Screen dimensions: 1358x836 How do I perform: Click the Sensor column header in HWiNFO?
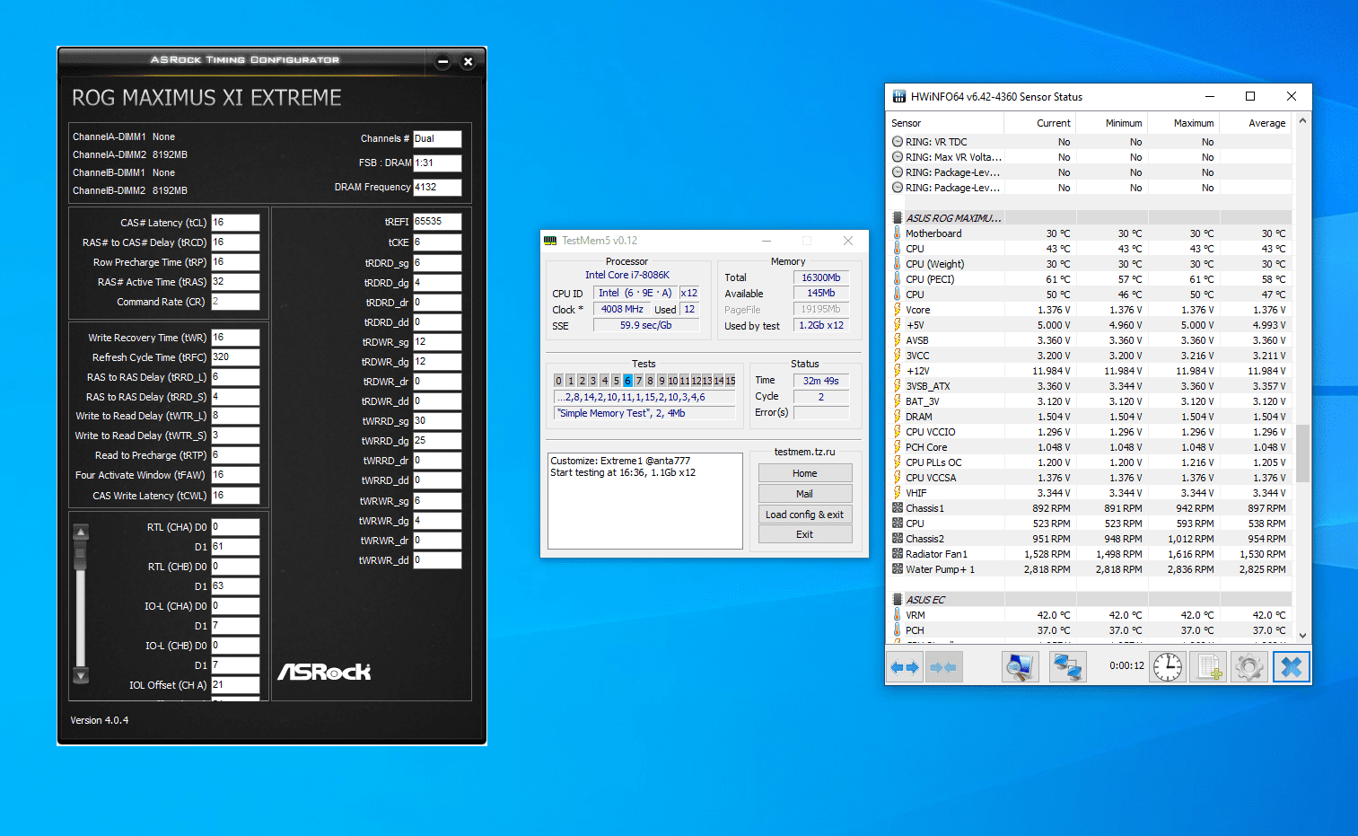tap(945, 123)
